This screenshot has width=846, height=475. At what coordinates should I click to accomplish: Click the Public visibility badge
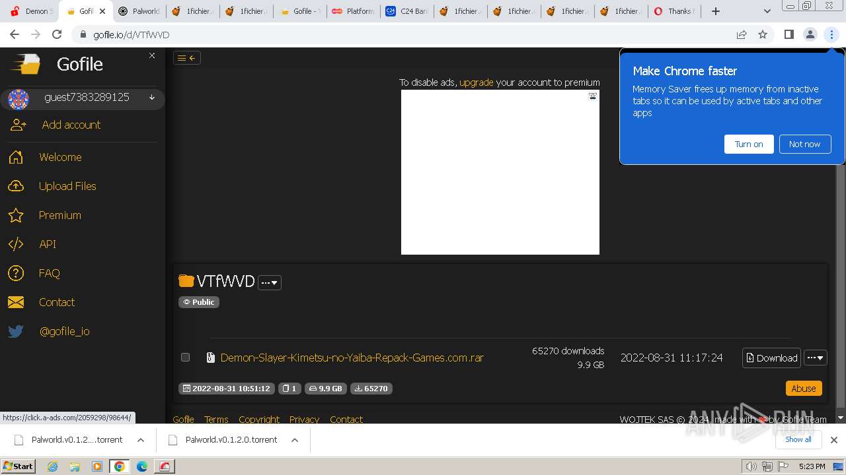pos(199,302)
